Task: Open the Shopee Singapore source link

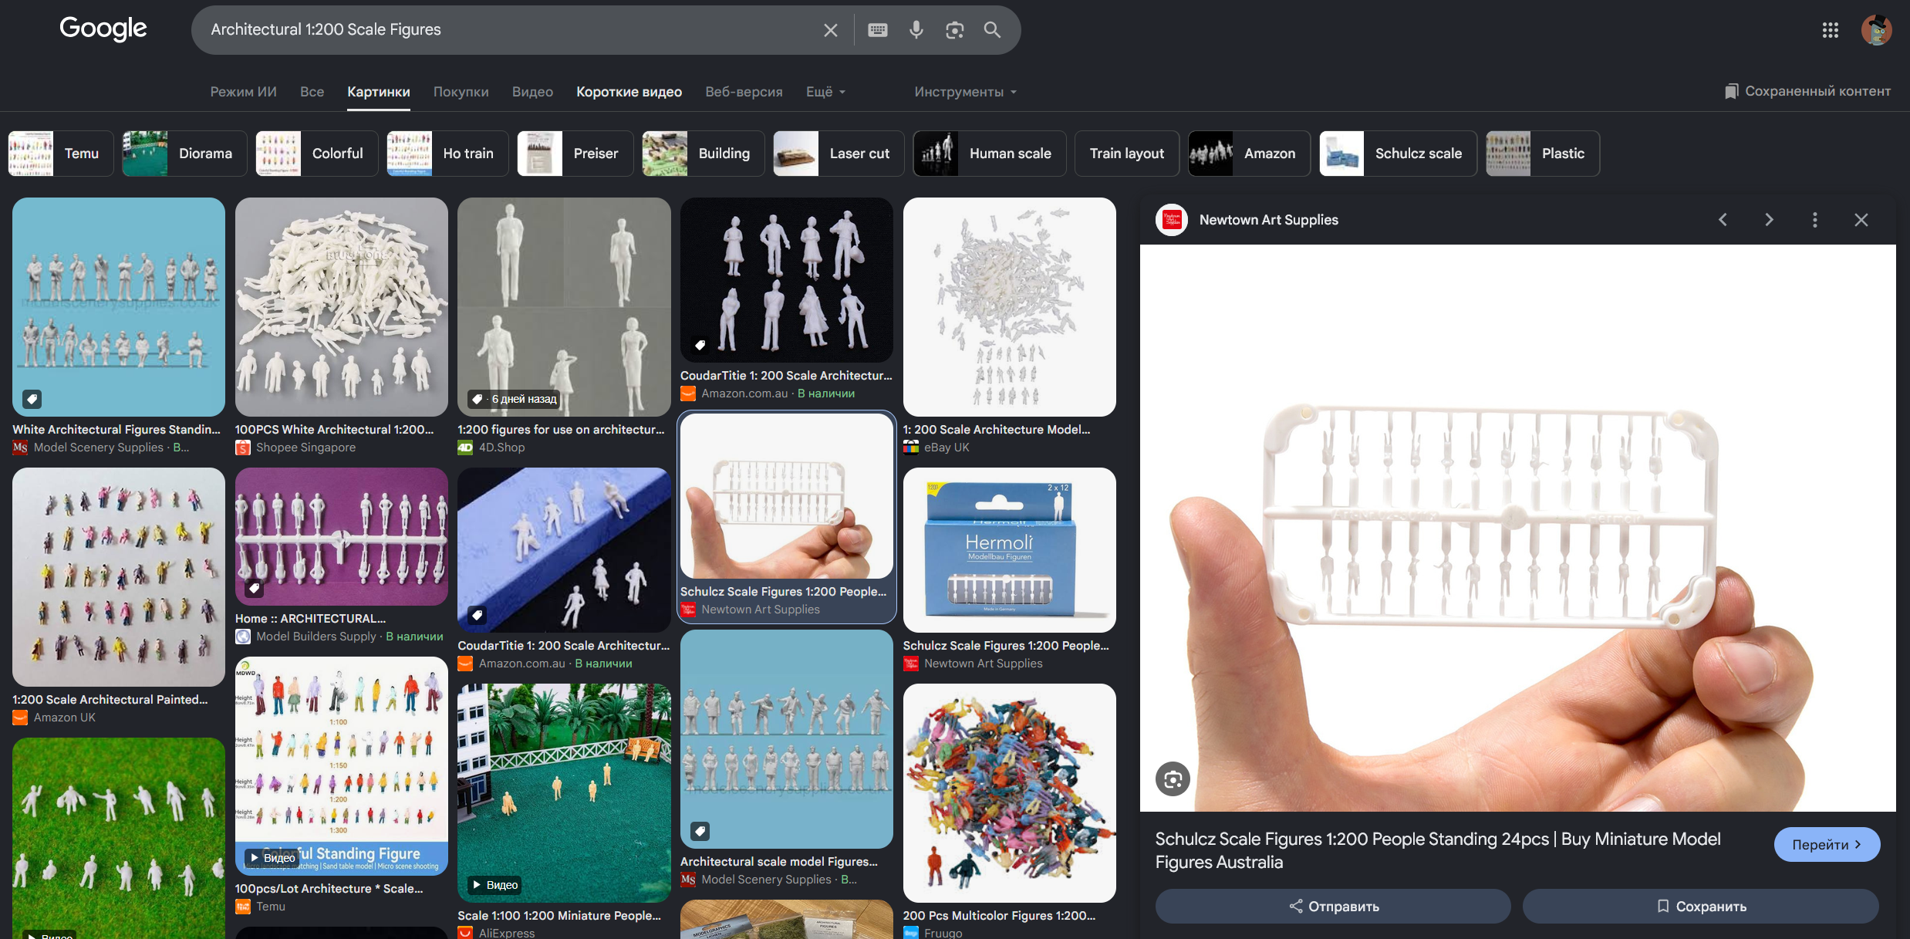Action: [x=306, y=448]
